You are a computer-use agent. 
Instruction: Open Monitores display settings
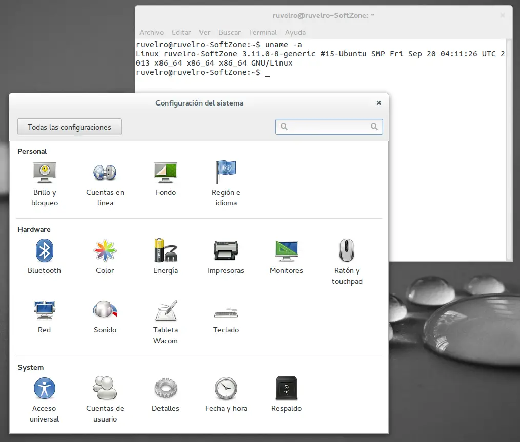click(x=286, y=257)
